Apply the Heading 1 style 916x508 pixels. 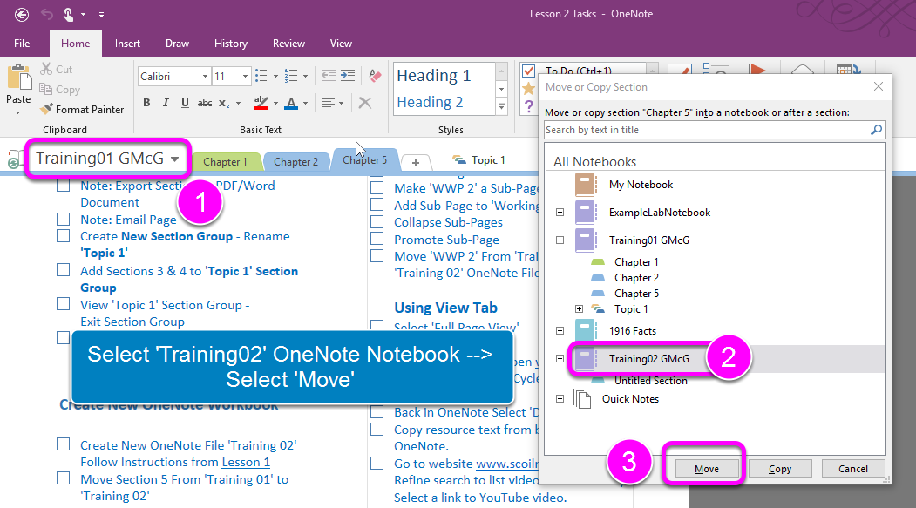(434, 75)
